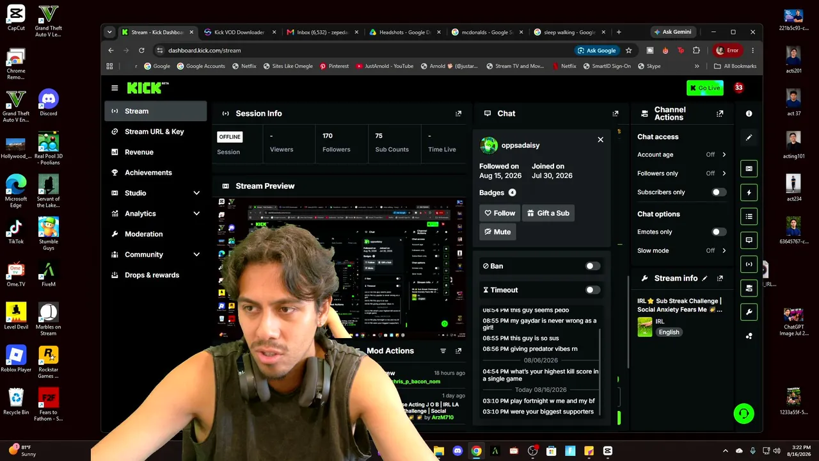Click the address bar URL field
Image resolution: width=819 pixels, height=461 pixels.
click(365, 50)
